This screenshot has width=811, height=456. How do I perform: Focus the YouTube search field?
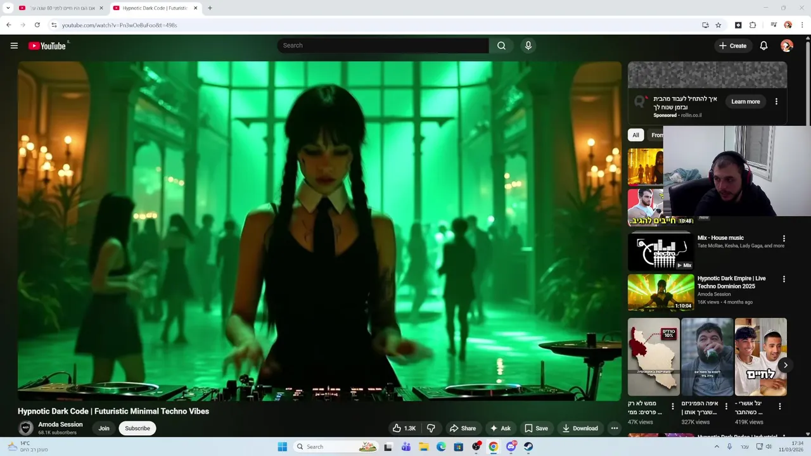[x=383, y=46]
